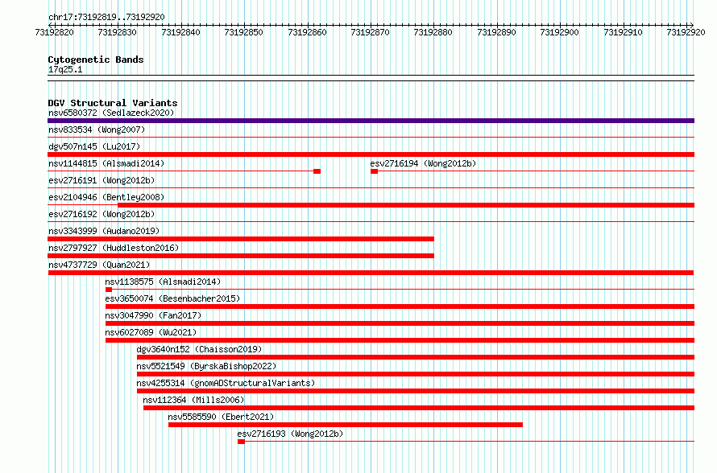Click ruler position 73192860
The height and width of the screenshot is (473, 717).
point(307,32)
